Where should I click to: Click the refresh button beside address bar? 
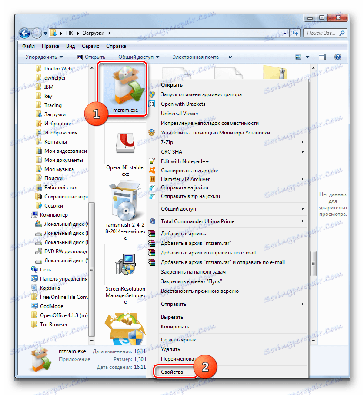[x=295, y=33]
